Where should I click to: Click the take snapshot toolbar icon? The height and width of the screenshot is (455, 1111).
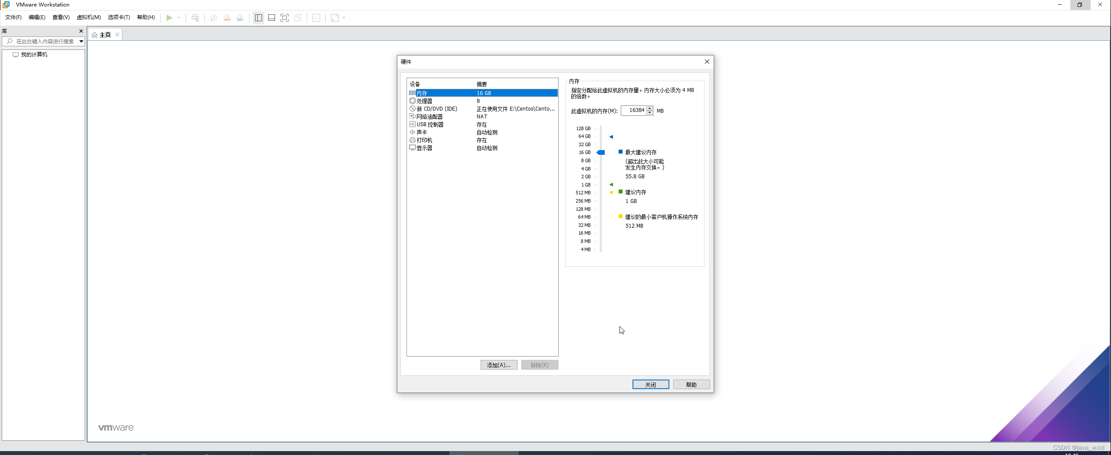[213, 18]
